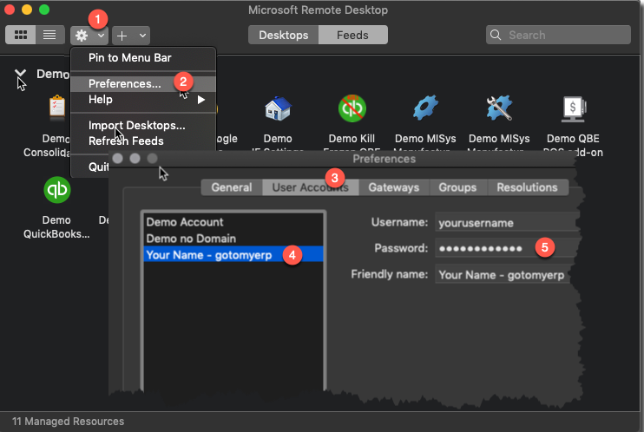
Task: Open the Demo Consolidate clipboard icon
Action: 57,108
